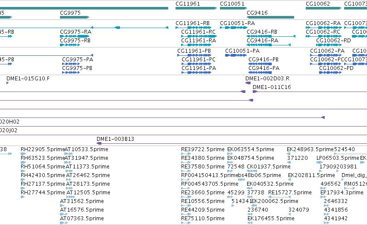This screenshot has height=225, width=367.
Task: Click transcript label CG11961-RB
Action: tap(192, 23)
